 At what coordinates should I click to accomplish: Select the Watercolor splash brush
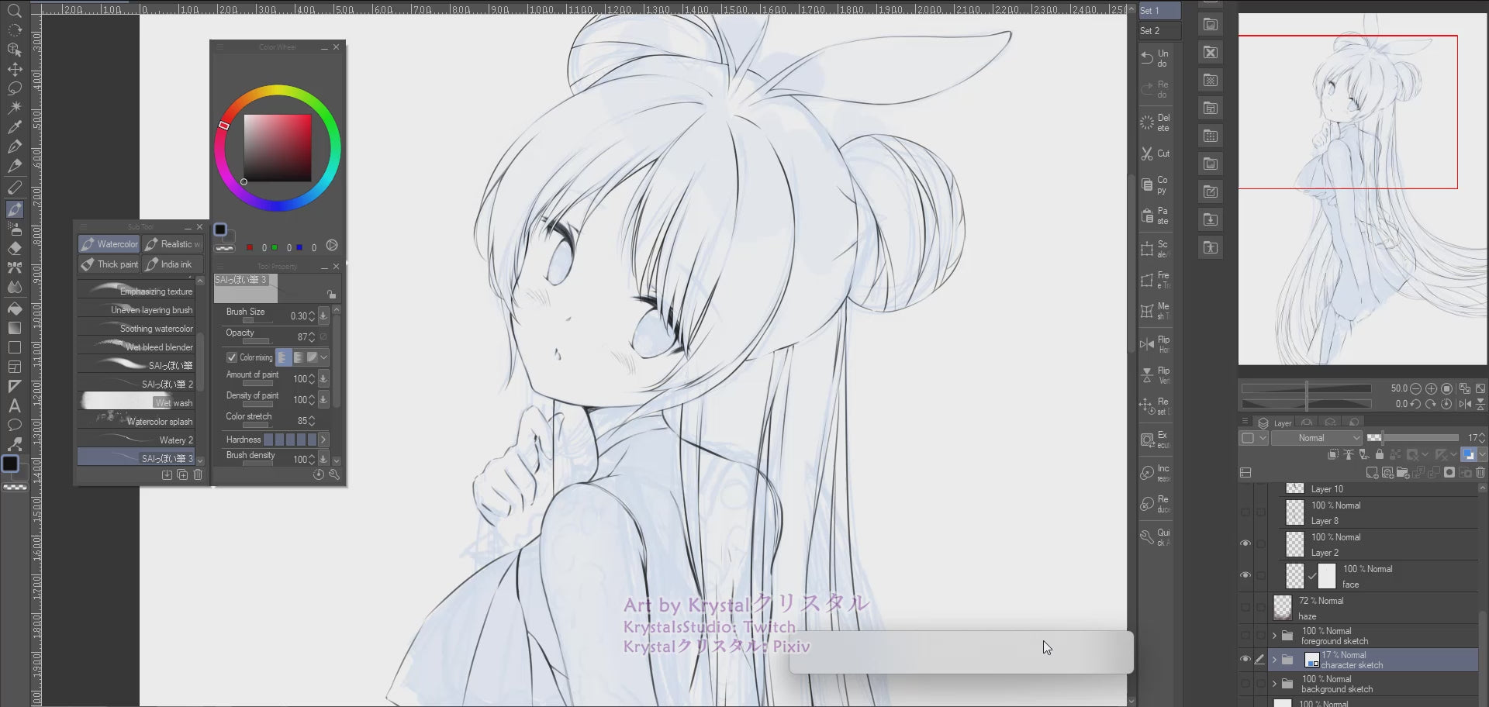136,421
